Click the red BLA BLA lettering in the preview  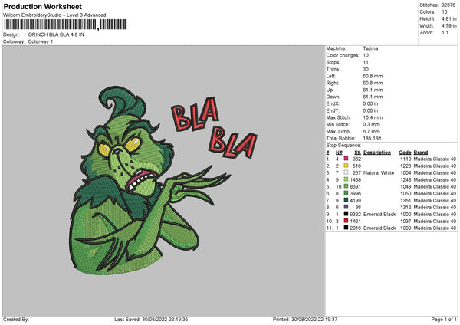pyautogui.click(x=214, y=128)
